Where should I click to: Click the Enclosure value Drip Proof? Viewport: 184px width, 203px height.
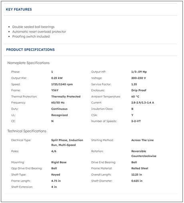pos(139,90)
